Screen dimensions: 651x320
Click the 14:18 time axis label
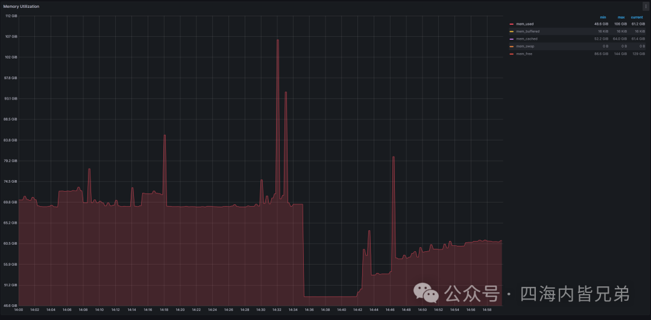164,310
